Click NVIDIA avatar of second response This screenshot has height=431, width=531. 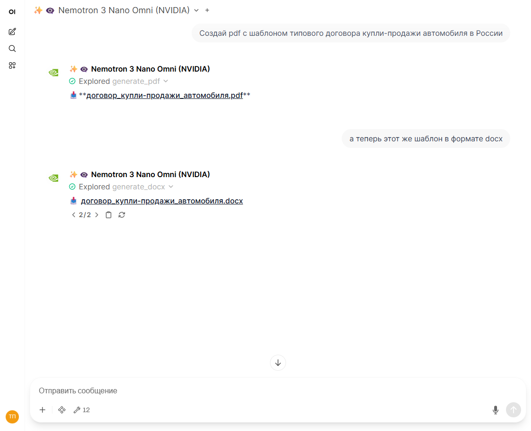click(x=53, y=178)
